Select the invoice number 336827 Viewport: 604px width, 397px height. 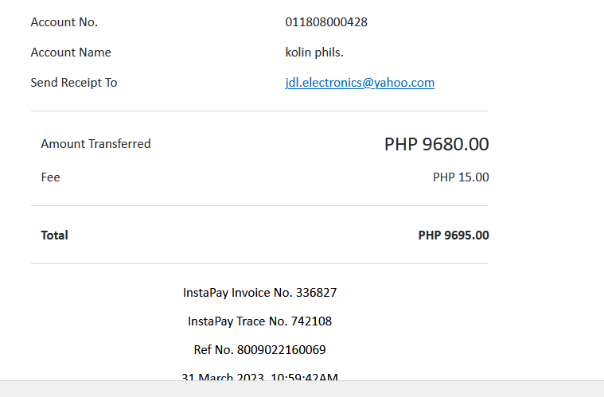click(x=317, y=293)
